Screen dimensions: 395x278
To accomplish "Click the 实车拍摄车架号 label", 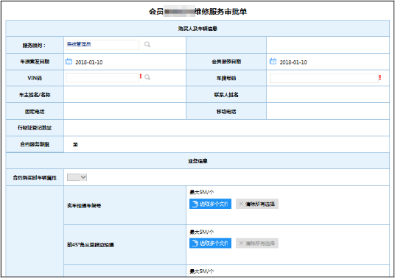I will [x=84, y=206].
